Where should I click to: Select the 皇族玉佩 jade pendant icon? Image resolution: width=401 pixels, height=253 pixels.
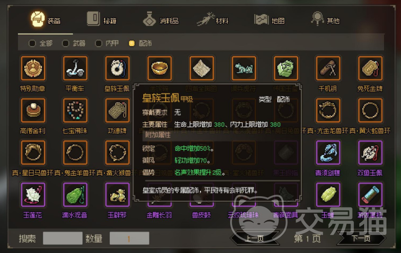click(117, 68)
